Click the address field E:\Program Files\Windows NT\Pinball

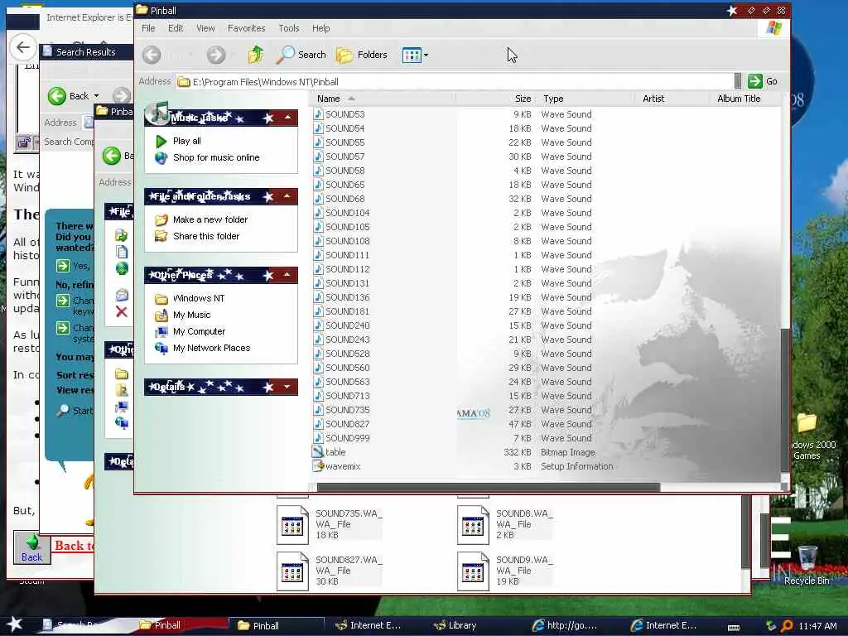[455, 82]
